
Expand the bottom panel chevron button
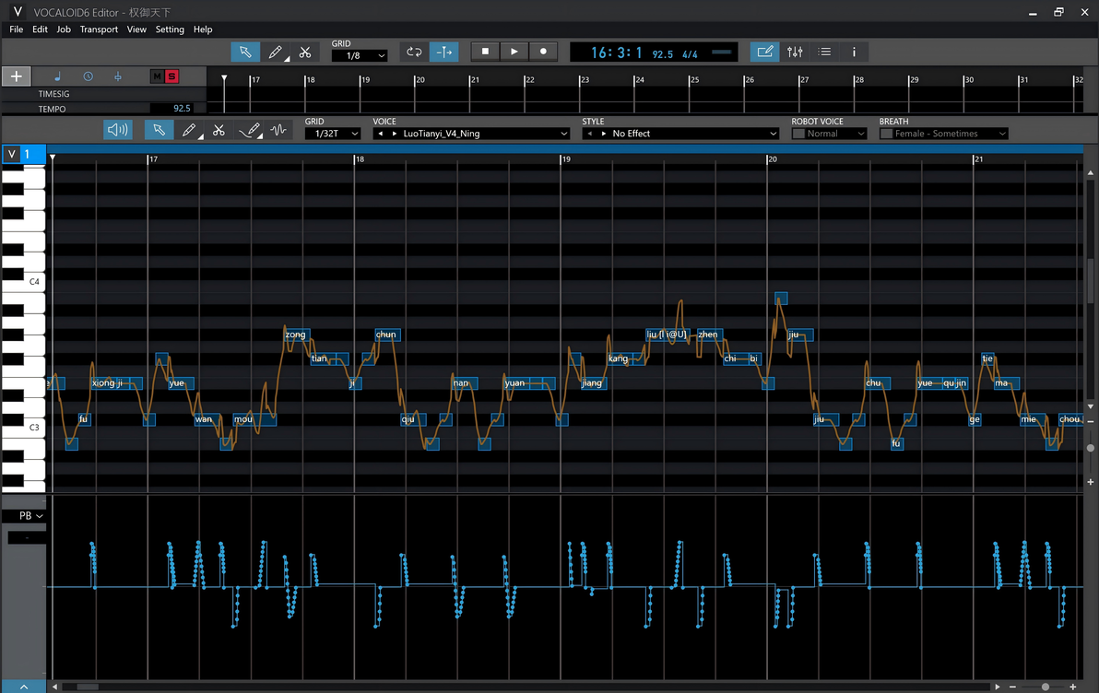[24, 687]
